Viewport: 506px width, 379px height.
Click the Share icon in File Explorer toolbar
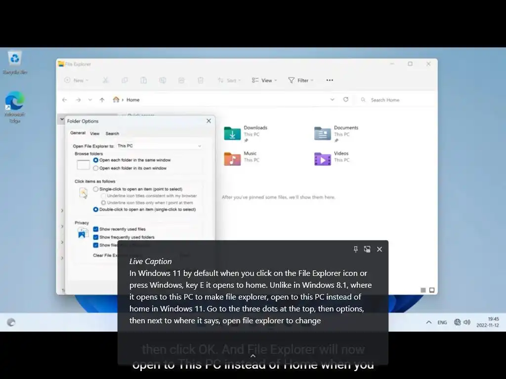pyautogui.click(x=181, y=80)
